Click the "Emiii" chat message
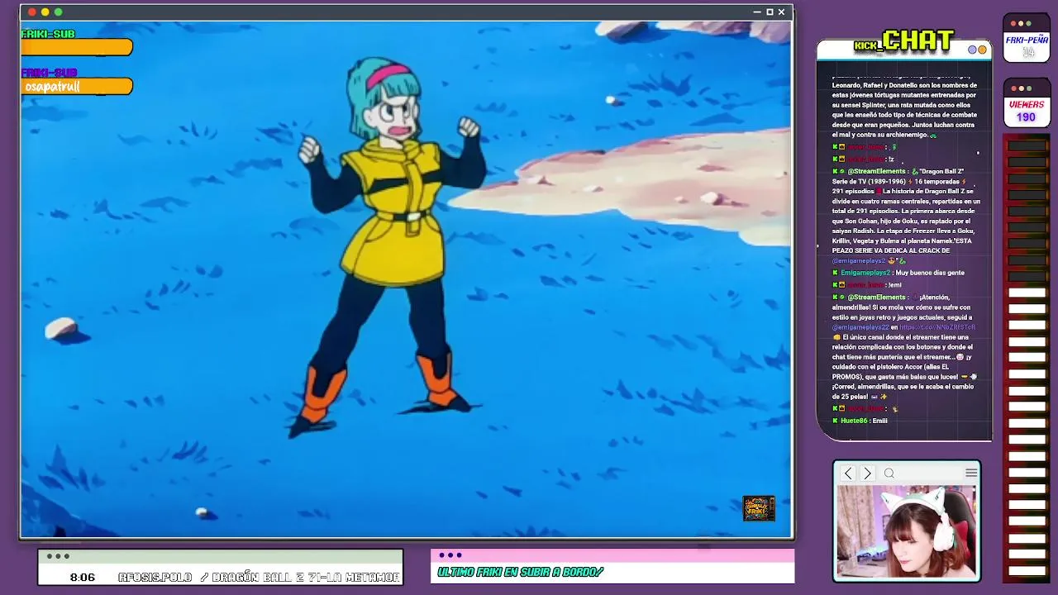 [x=880, y=421]
